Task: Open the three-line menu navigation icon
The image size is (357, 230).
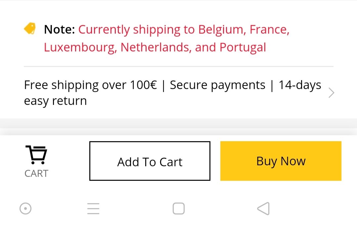Action: pyautogui.click(x=93, y=209)
